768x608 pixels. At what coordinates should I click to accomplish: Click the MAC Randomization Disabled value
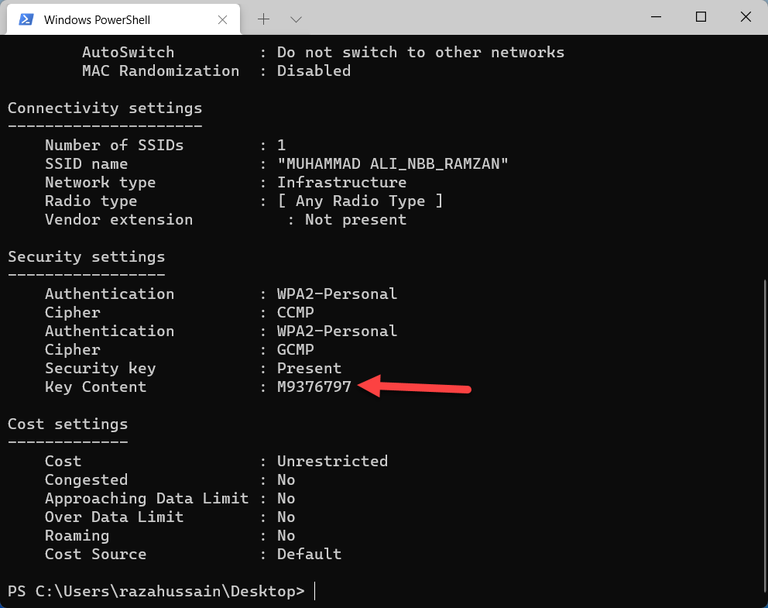[x=314, y=70]
